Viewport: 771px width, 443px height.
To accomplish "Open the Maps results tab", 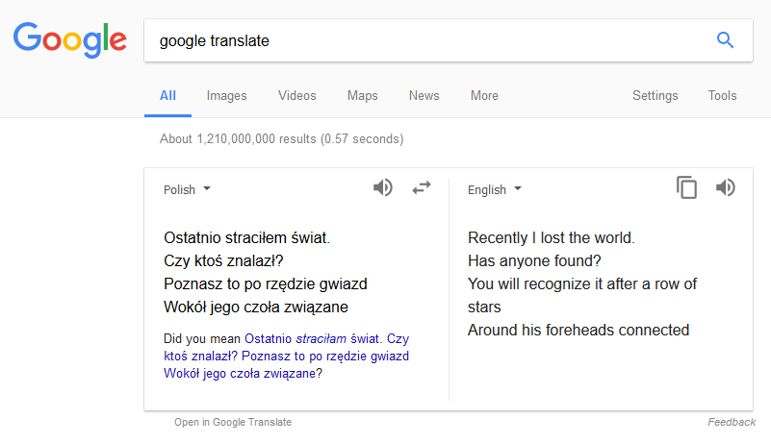I will [x=362, y=95].
